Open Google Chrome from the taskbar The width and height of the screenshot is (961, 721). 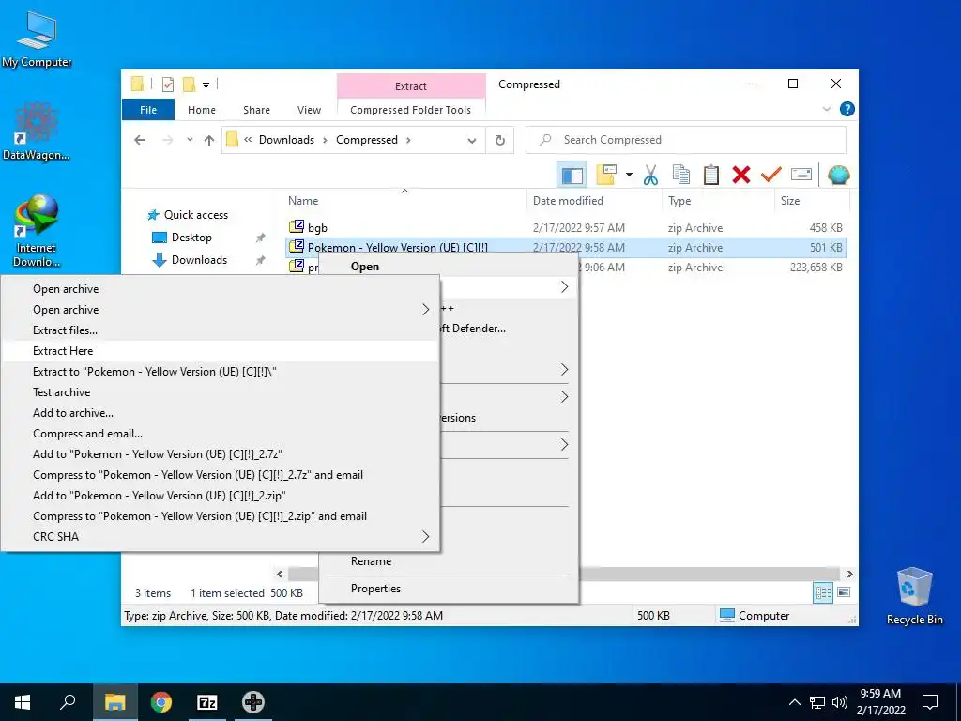[161, 702]
